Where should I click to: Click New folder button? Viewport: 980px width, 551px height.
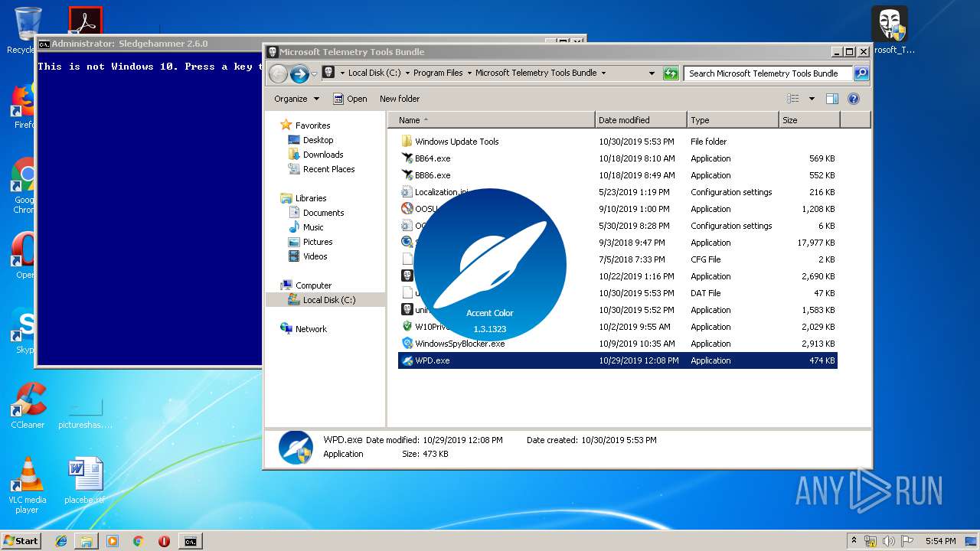400,99
